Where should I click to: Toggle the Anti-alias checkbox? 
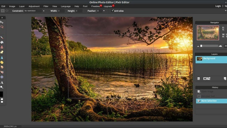coord(112,11)
